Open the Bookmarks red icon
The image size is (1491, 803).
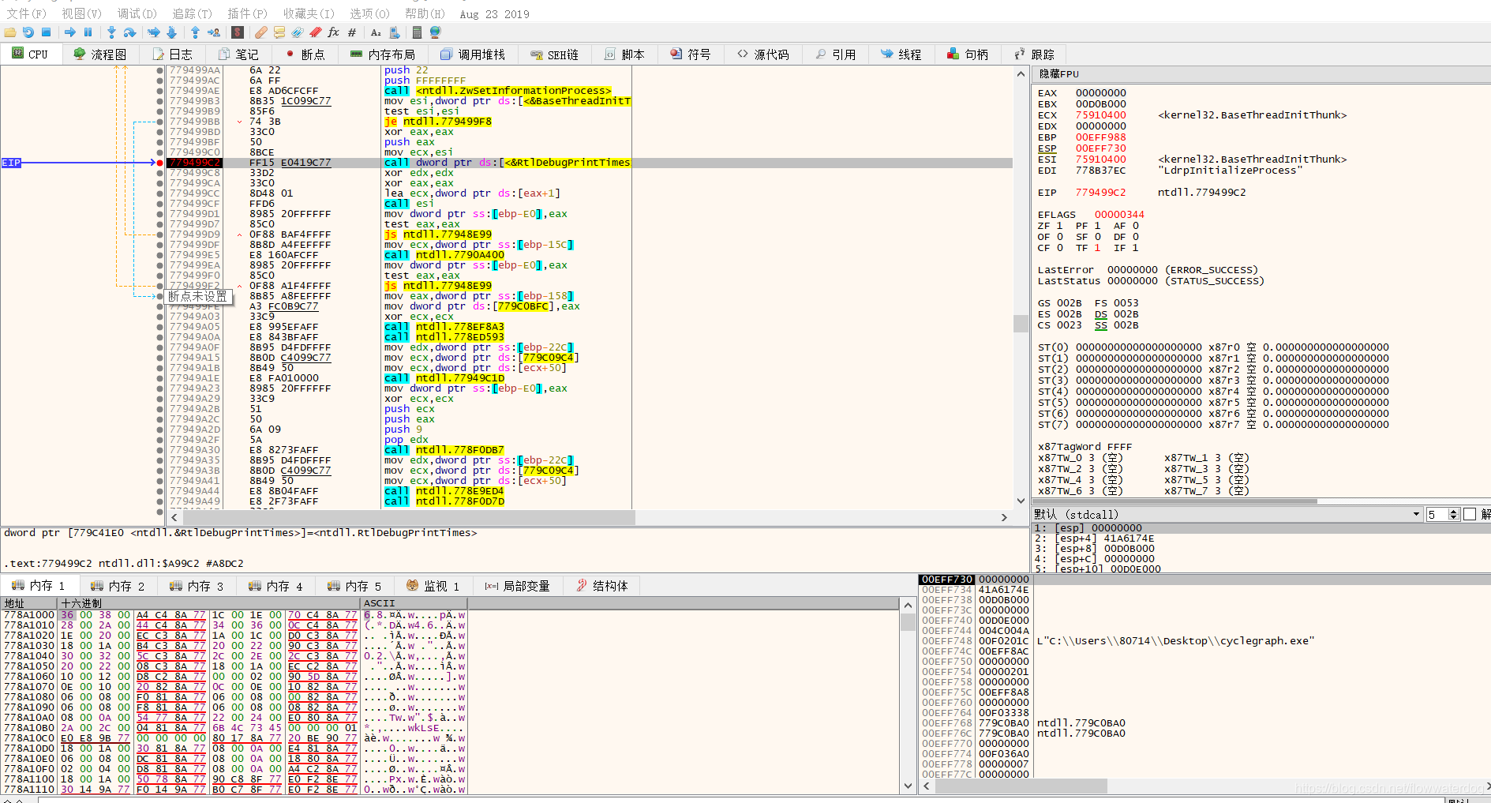coord(316,32)
